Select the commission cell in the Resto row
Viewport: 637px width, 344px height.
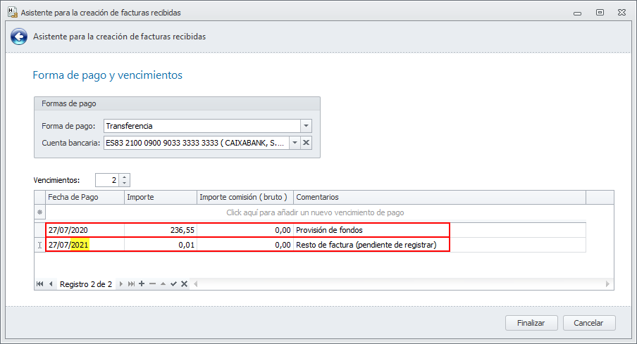click(245, 245)
